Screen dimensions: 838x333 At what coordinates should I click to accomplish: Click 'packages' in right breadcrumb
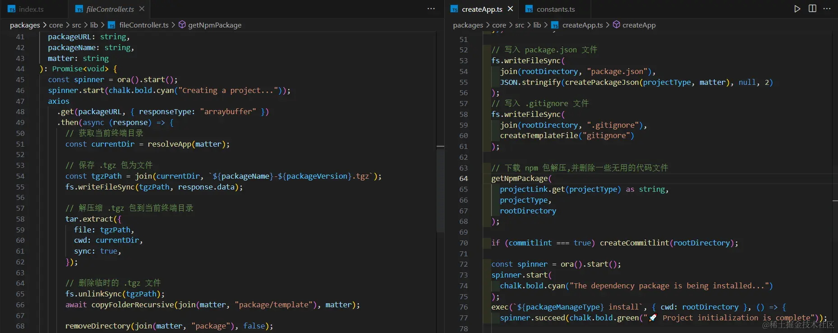pyautogui.click(x=468, y=25)
